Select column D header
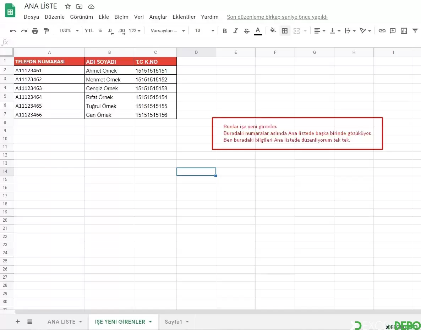The image size is (421, 330). (x=196, y=52)
